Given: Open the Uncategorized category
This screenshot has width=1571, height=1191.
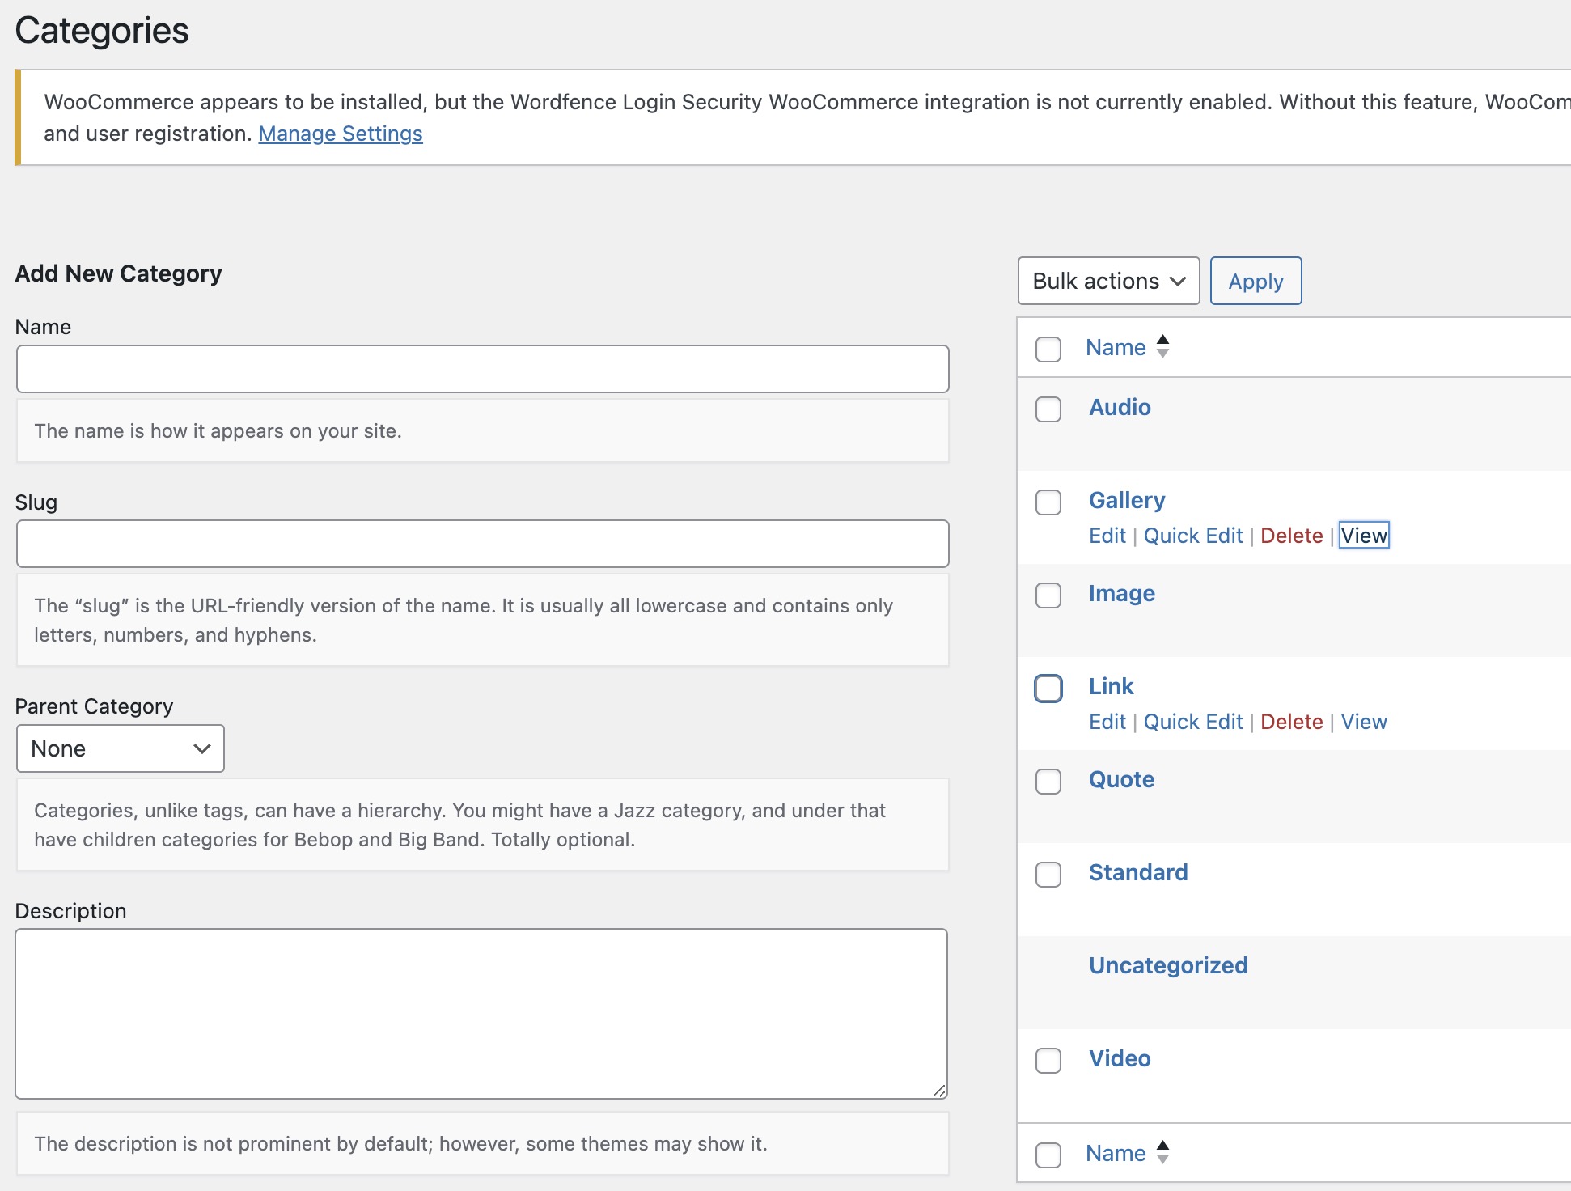Looking at the screenshot, I should click(x=1167, y=965).
